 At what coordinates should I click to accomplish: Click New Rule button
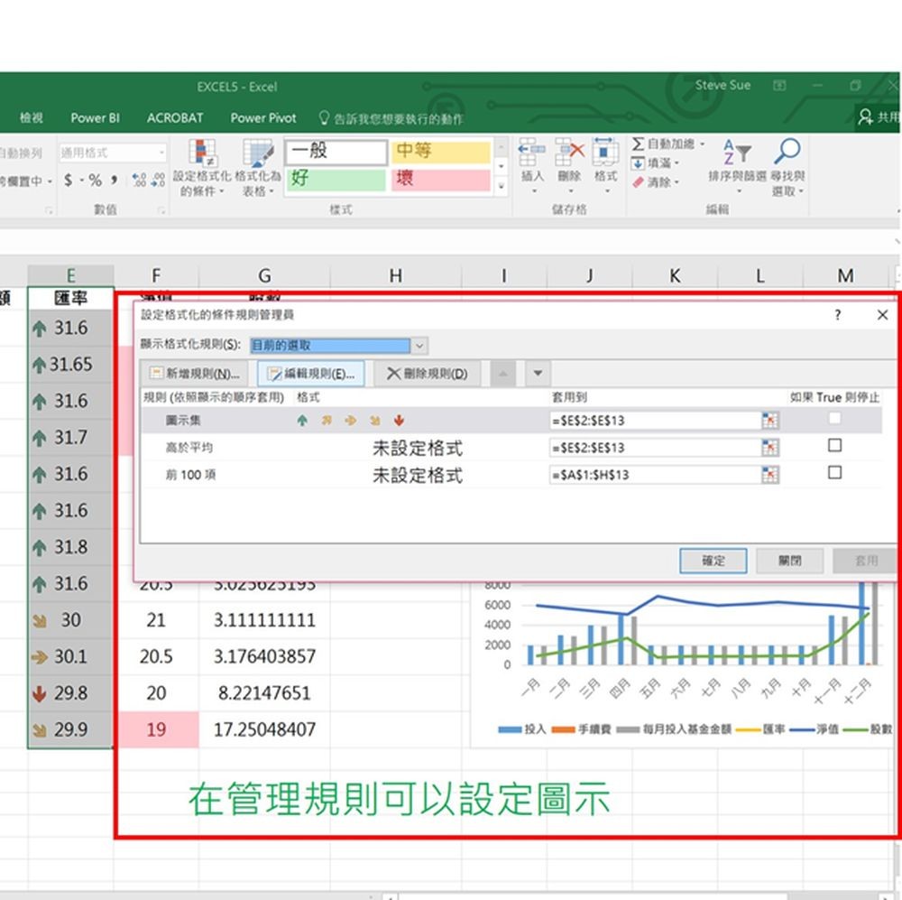coord(195,374)
